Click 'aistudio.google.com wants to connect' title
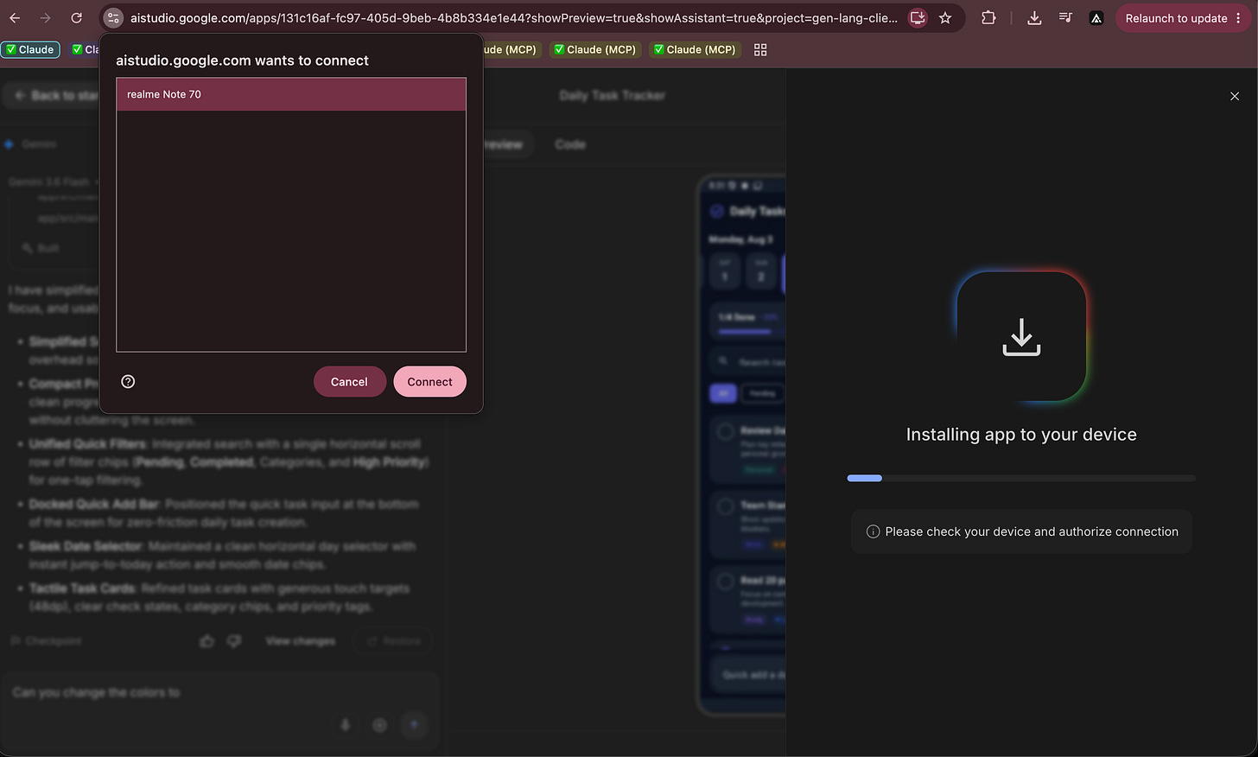 coord(242,60)
